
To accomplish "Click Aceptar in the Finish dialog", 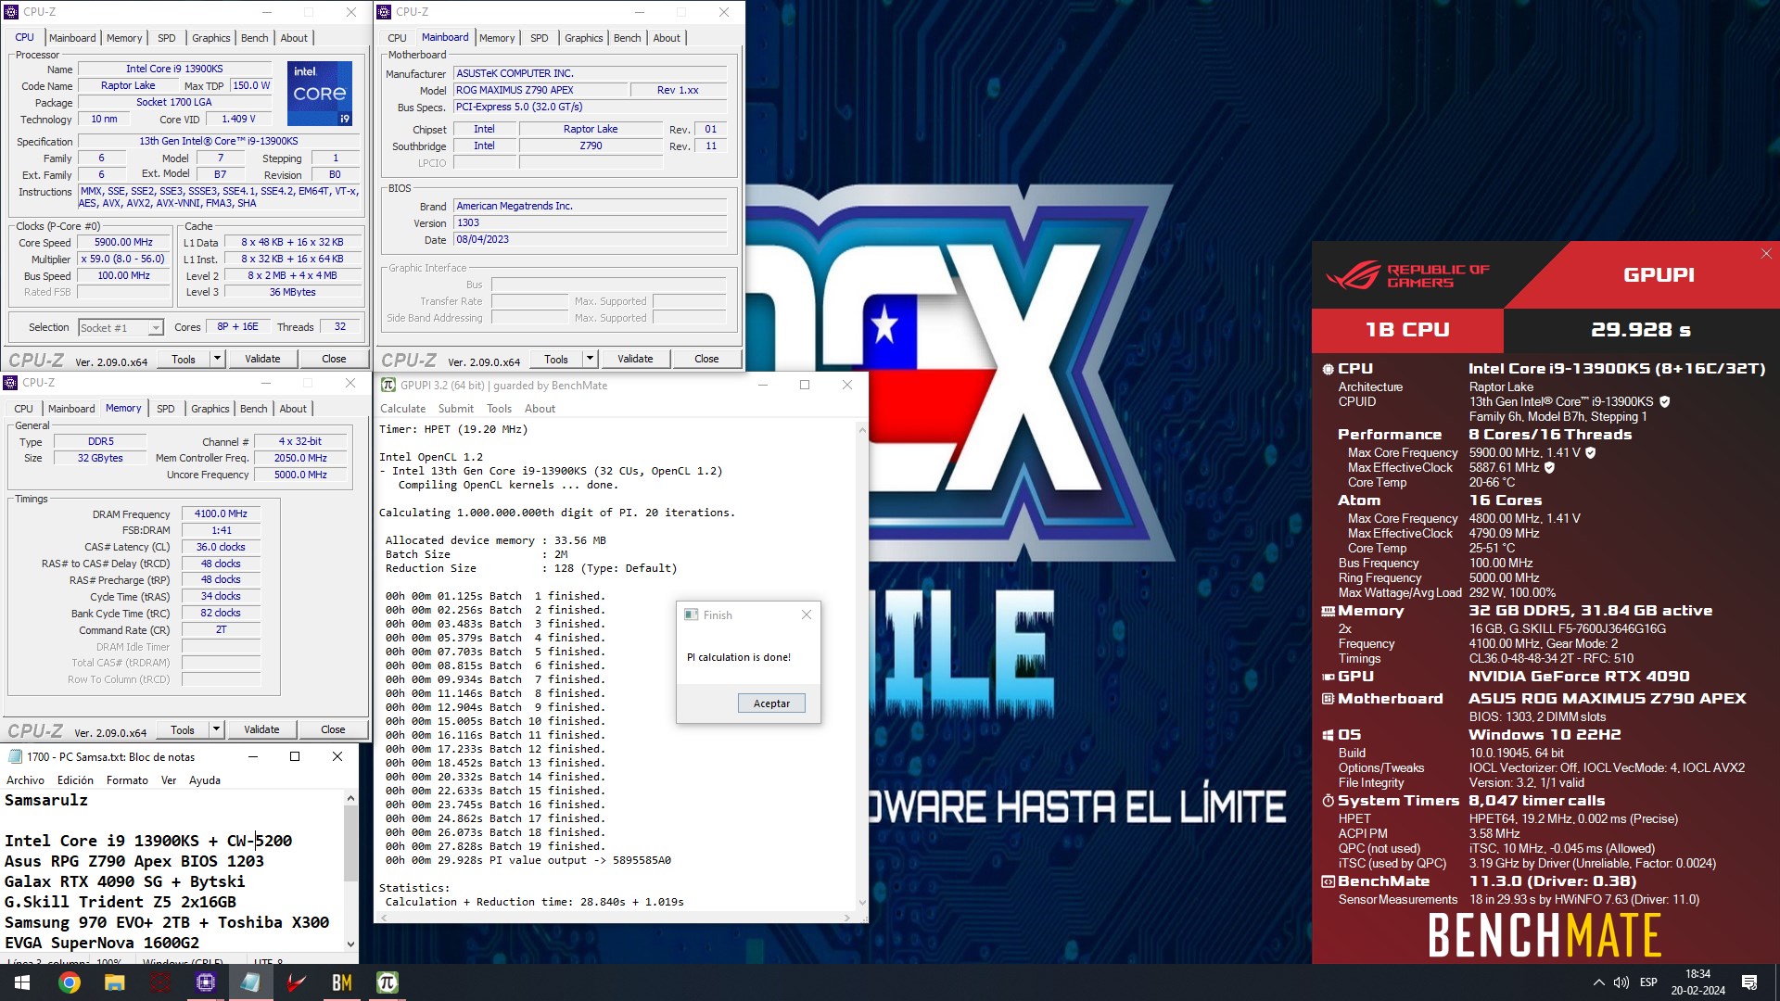I will pos(771,703).
